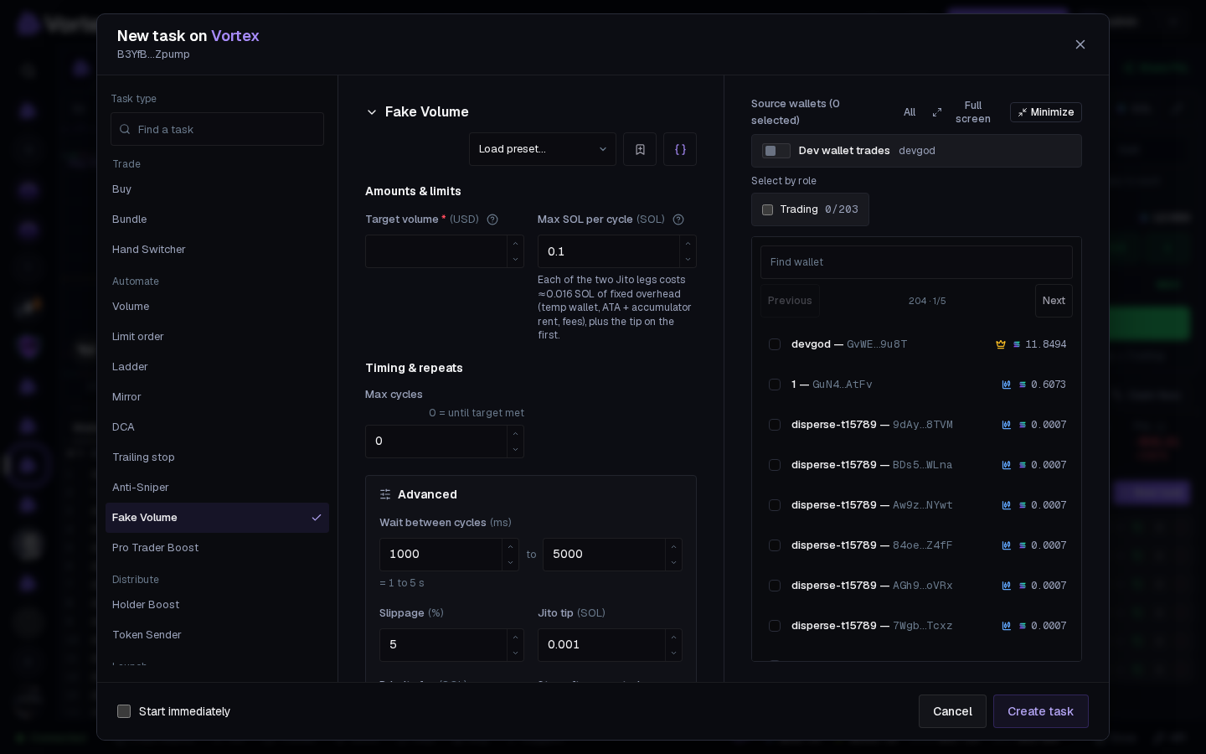Click the Create task button
This screenshot has height=754, width=1206.
click(x=1041, y=711)
